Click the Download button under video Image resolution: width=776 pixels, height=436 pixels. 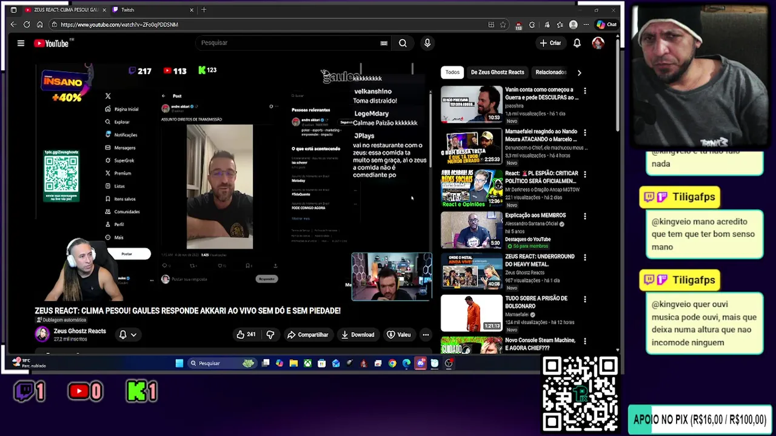pos(358,334)
